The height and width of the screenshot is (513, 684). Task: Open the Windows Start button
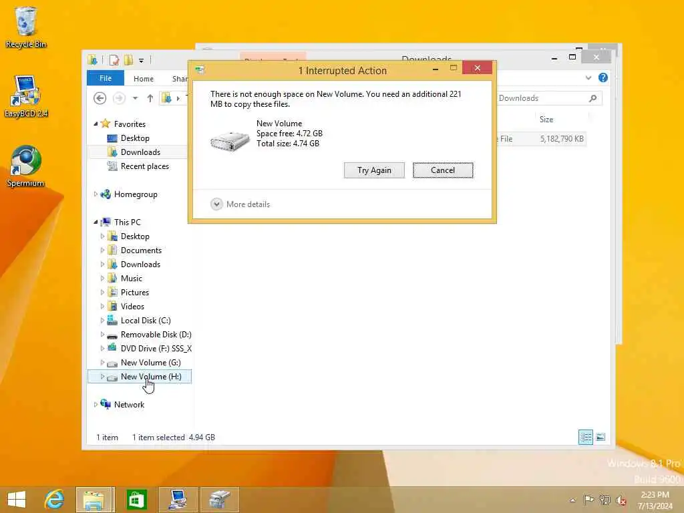(17, 500)
